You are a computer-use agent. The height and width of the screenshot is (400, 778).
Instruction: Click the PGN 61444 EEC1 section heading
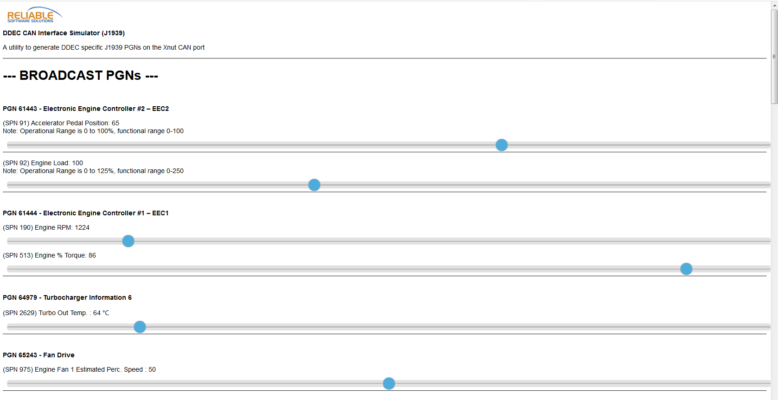tap(86, 213)
